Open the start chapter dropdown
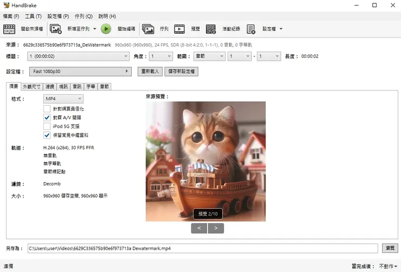The image size is (401, 272). click(240, 56)
